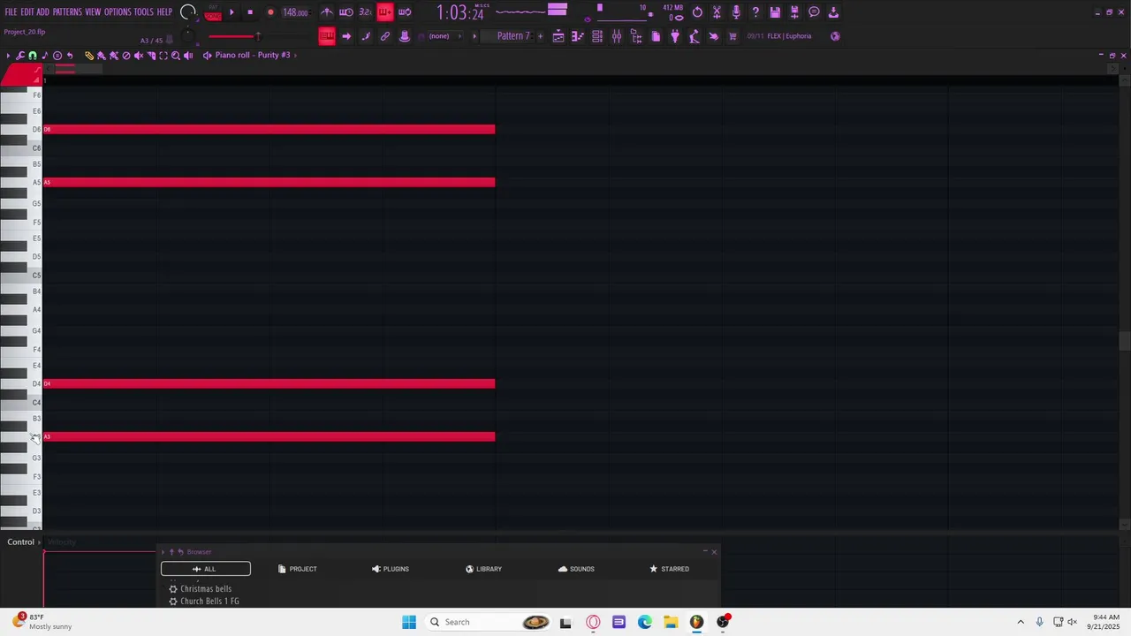Click the 148.000 tempo field
The height and width of the screenshot is (636, 1131).
(295, 12)
